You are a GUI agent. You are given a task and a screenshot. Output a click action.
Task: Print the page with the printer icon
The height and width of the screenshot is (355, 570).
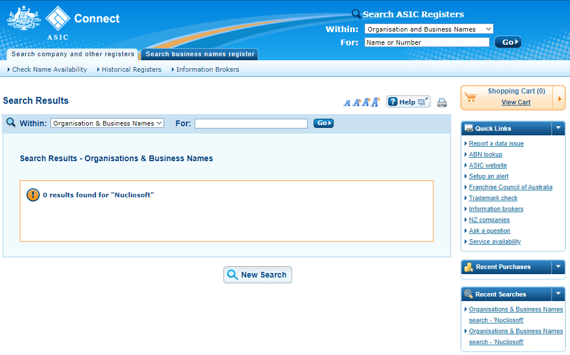click(x=441, y=103)
